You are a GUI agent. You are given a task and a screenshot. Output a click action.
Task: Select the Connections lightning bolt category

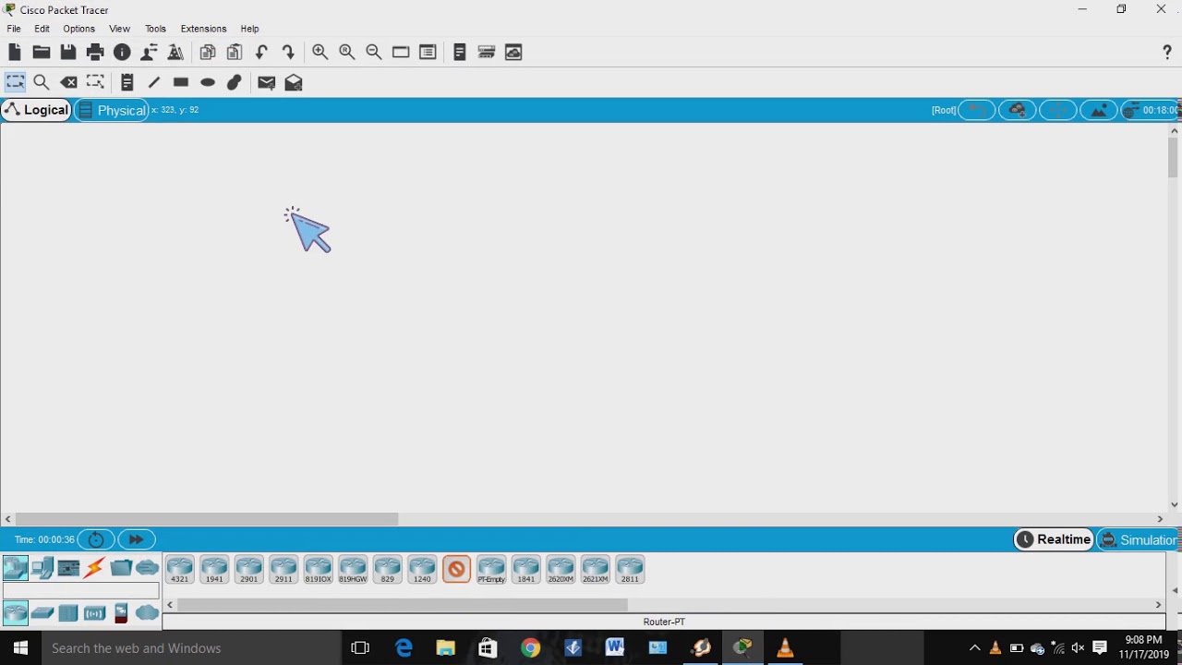pyautogui.click(x=94, y=568)
